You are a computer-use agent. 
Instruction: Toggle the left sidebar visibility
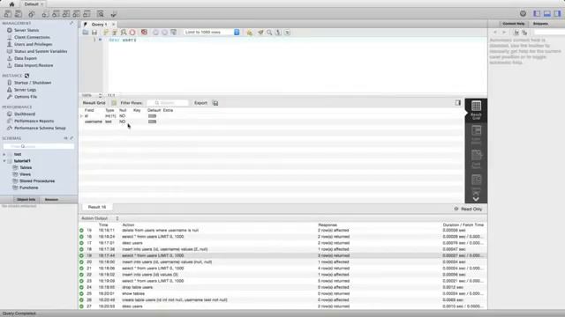click(537, 14)
